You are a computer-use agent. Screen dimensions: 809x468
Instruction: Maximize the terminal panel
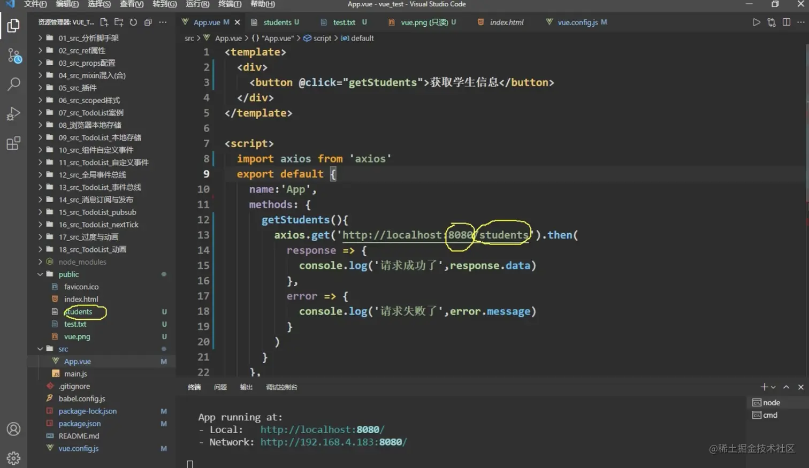click(x=786, y=387)
